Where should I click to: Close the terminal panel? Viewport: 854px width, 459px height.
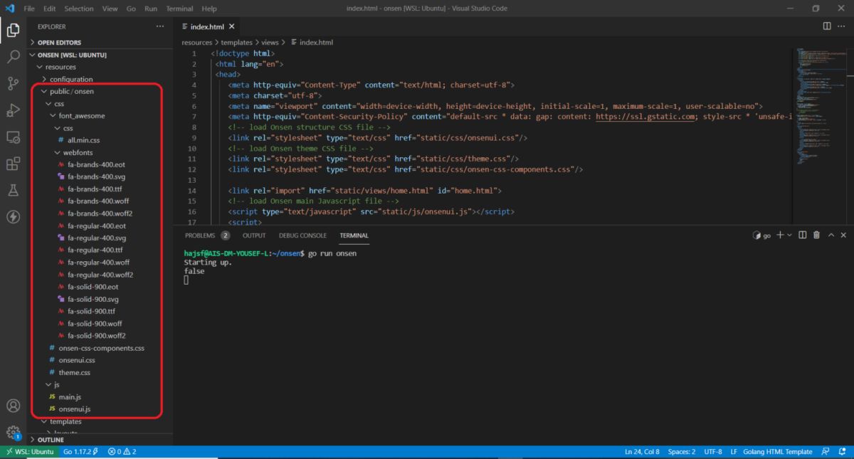tap(843, 235)
